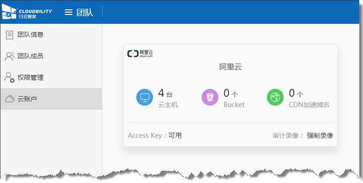
Task: Click the 强制录像 setting value
Action: tap(320, 135)
